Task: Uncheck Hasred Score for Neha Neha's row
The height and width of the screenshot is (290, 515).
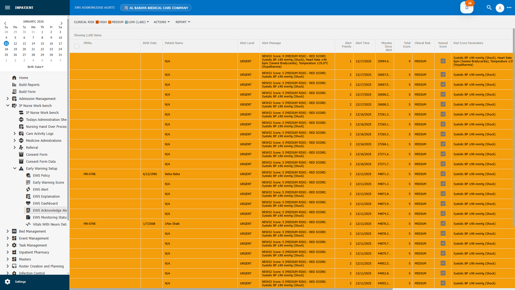Action: point(443,173)
